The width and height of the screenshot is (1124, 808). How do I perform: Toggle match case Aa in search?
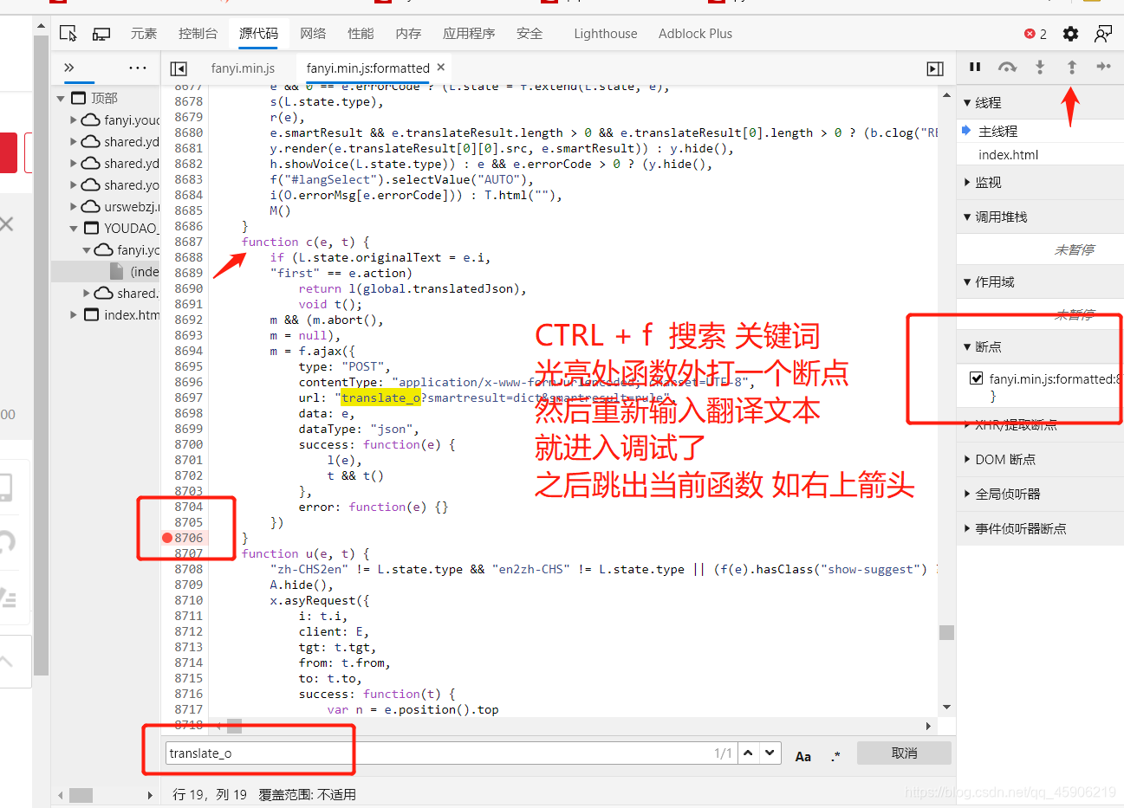(x=803, y=755)
